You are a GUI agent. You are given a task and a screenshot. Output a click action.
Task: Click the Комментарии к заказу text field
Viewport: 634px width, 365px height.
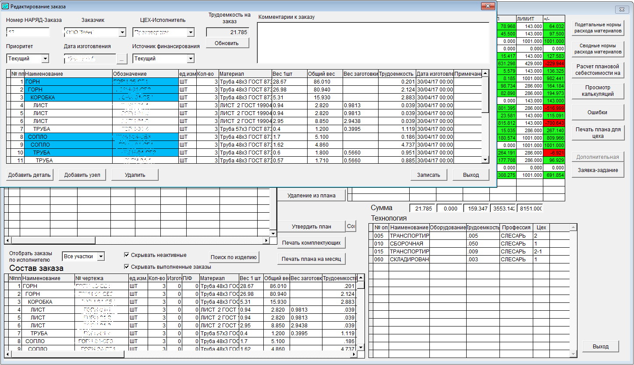373,43
